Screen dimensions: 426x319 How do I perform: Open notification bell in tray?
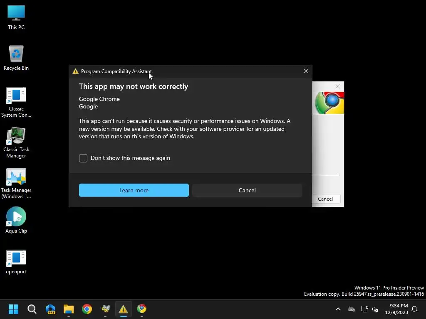click(414, 309)
